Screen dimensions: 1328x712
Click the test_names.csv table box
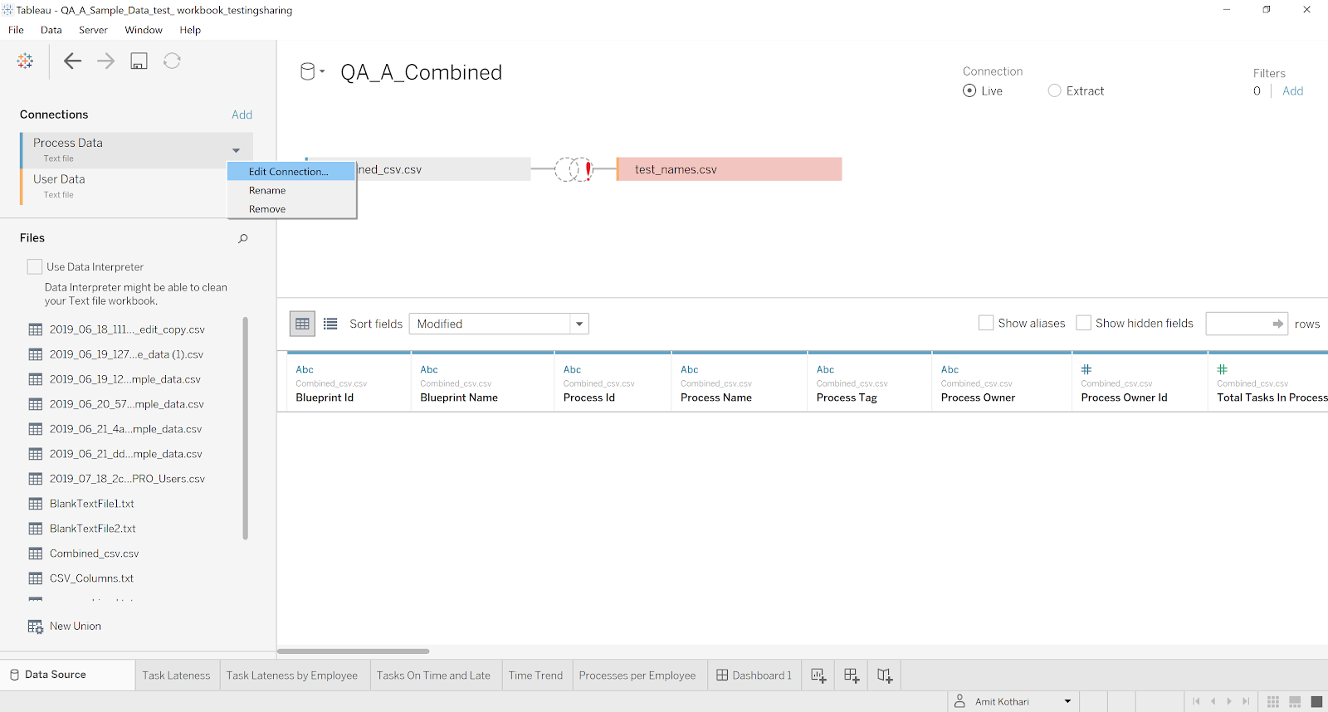point(730,169)
